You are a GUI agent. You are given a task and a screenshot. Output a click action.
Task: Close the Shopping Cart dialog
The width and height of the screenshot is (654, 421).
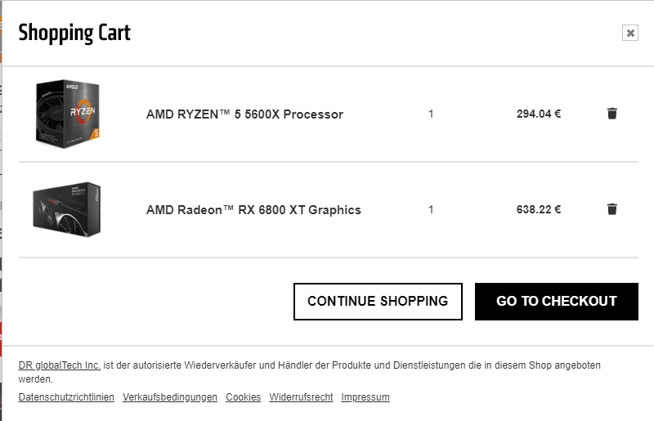coord(630,33)
